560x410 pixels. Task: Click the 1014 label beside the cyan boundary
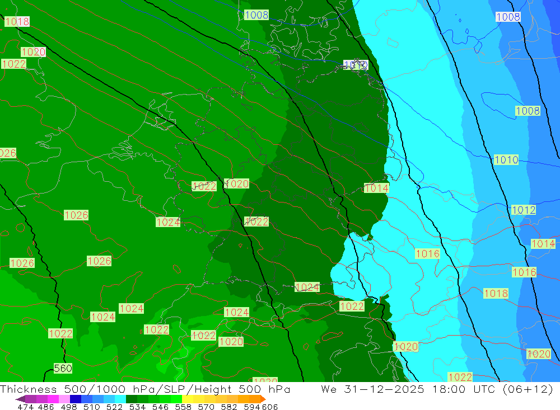click(376, 188)
